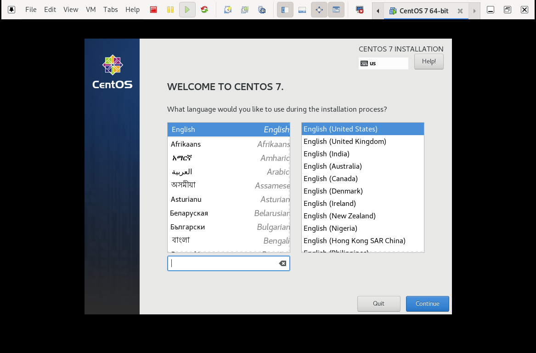Click the Quit button
Screen dimensions: 536x353
[379, 304]
